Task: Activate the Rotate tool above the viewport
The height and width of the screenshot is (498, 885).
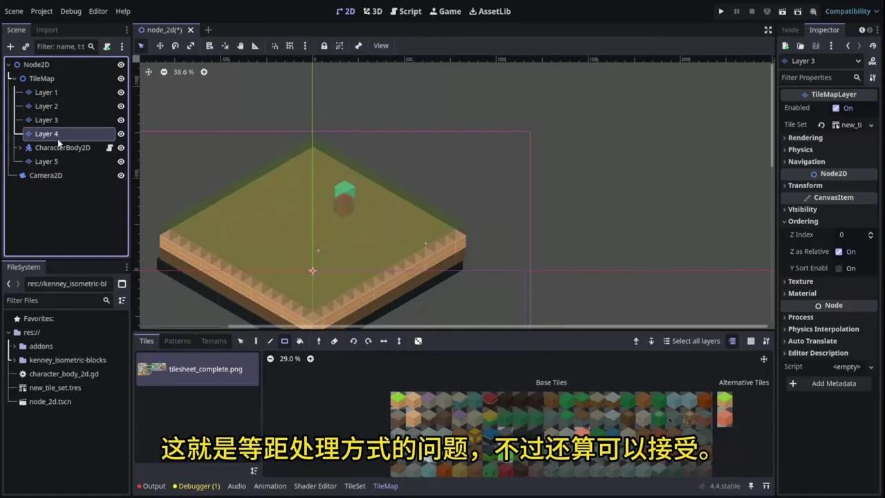Action: click(x=175, y=45)
